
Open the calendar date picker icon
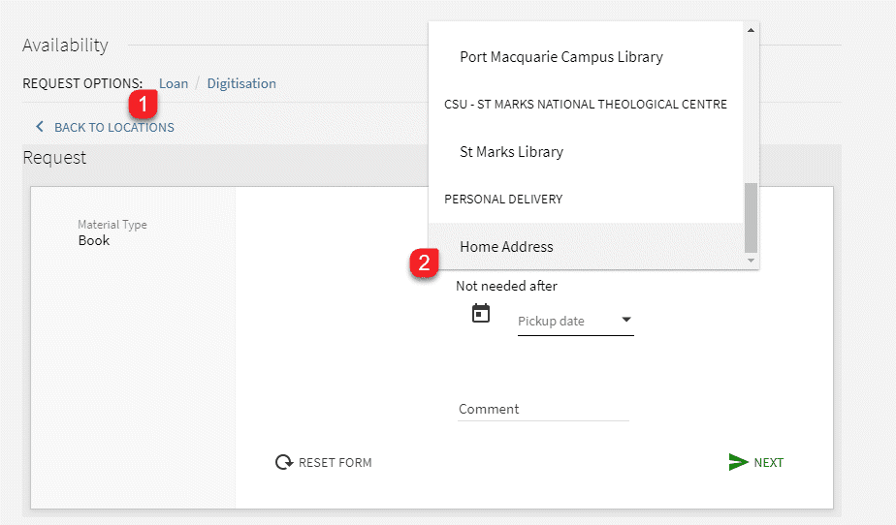point(481,313)
